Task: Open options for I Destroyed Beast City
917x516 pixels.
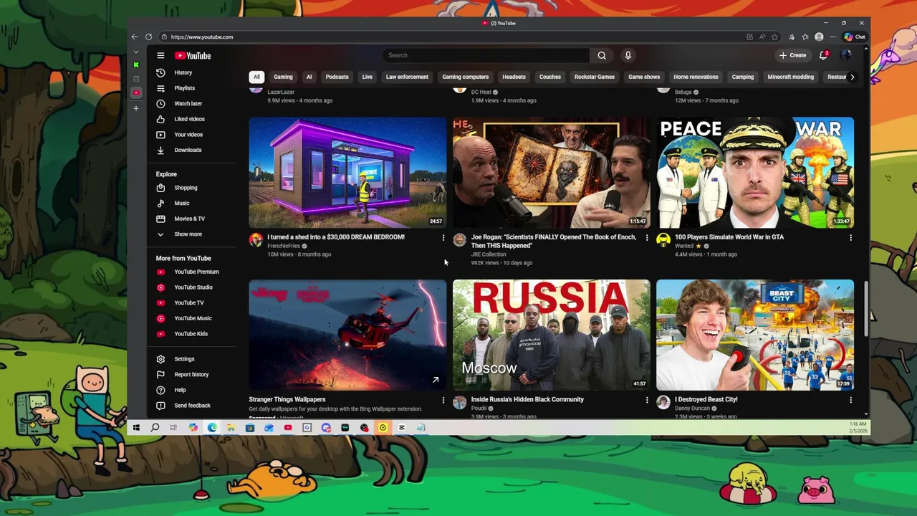Action: [850, 400]
